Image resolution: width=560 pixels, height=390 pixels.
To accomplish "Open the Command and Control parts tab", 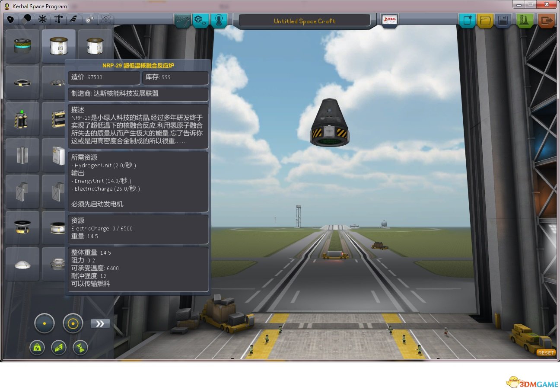I will tap(42, 19).
